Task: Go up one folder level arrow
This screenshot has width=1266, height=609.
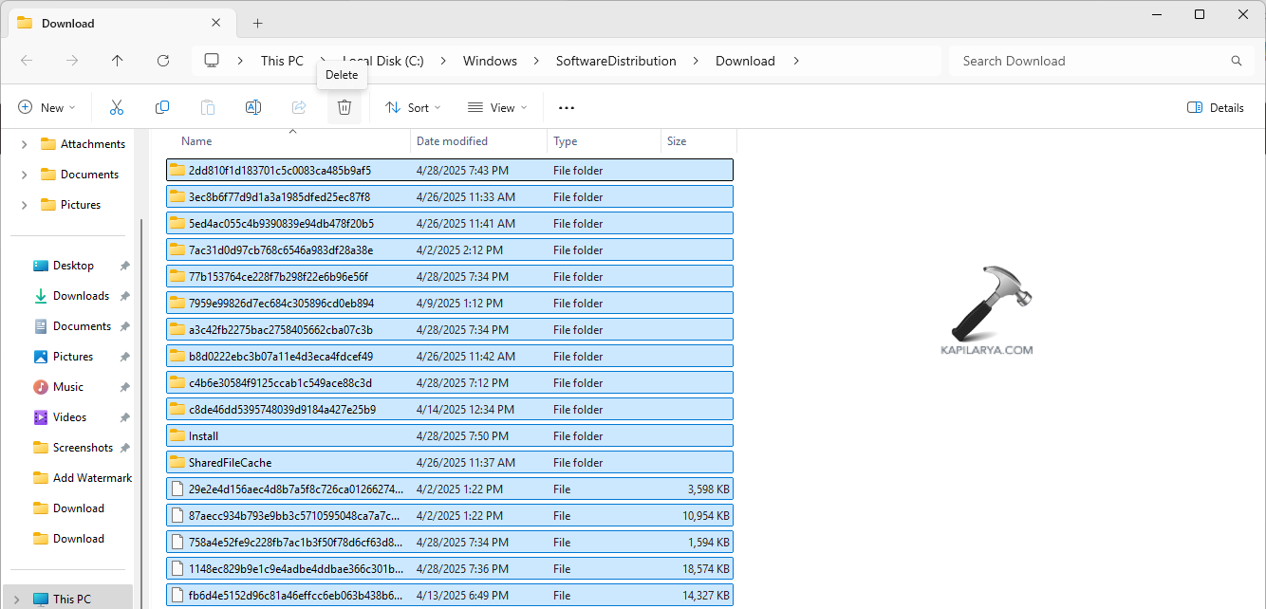Action: (118, 61)
